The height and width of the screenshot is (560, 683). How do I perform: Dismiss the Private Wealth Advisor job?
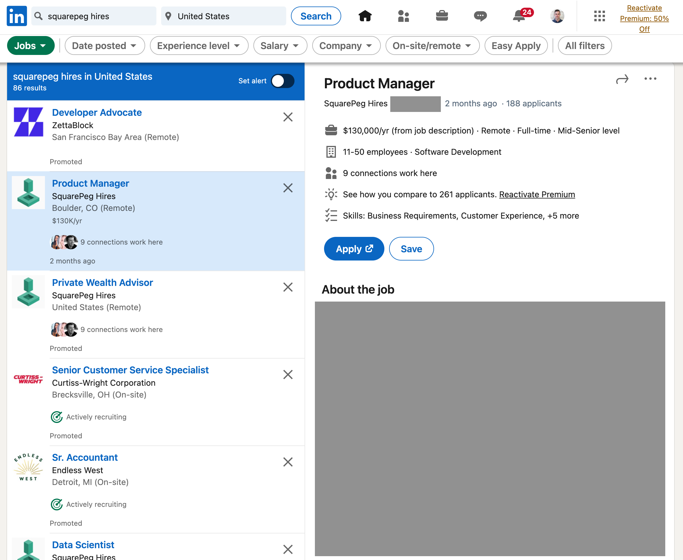288,287
